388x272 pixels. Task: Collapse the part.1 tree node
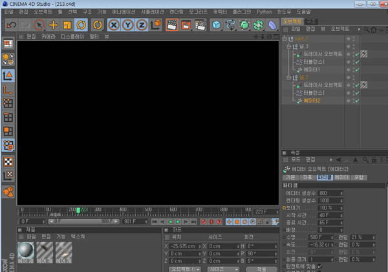[285, 39]
